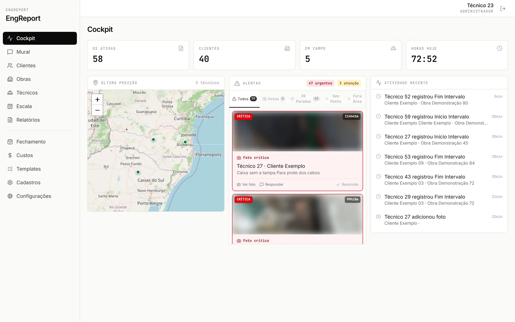The image size is (515, 322).
Task: Click the building icon on Clientes card
Action: point(287,48)
